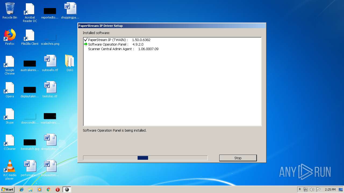
Task: Open the Recycle Bin icon
Action: click(10, 11)
